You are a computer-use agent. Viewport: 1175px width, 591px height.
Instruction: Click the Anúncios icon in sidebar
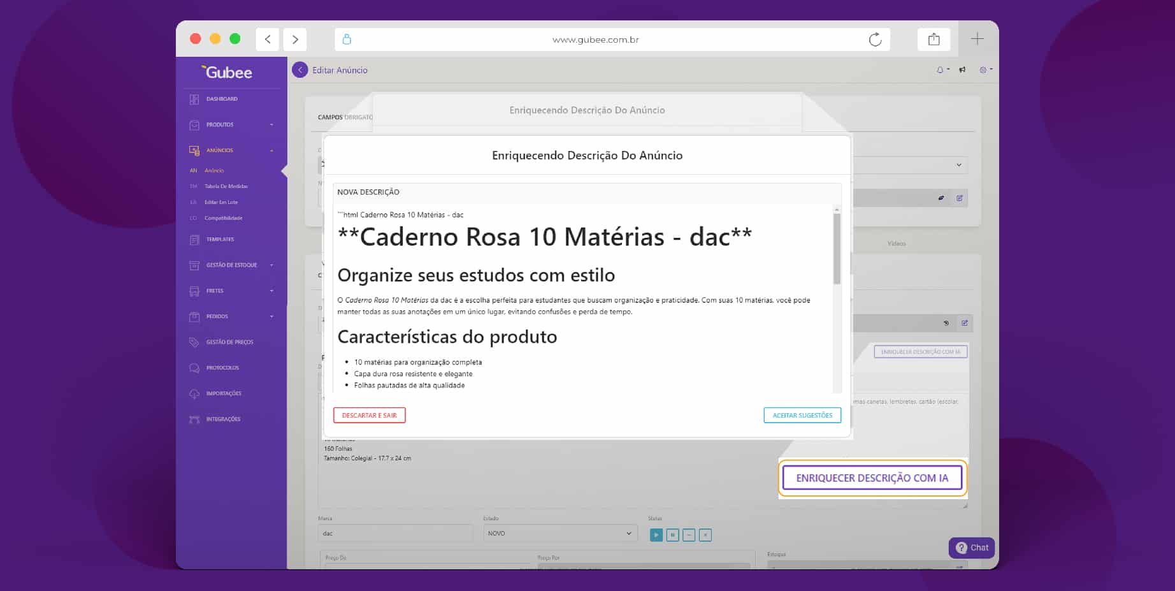(x=194, y=150)
